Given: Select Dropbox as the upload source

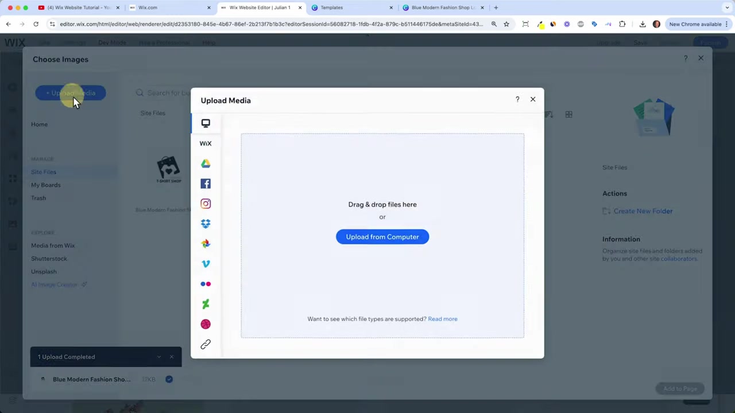Looking at the screenshot, I should pyautogui.click(x=206, y=224).
